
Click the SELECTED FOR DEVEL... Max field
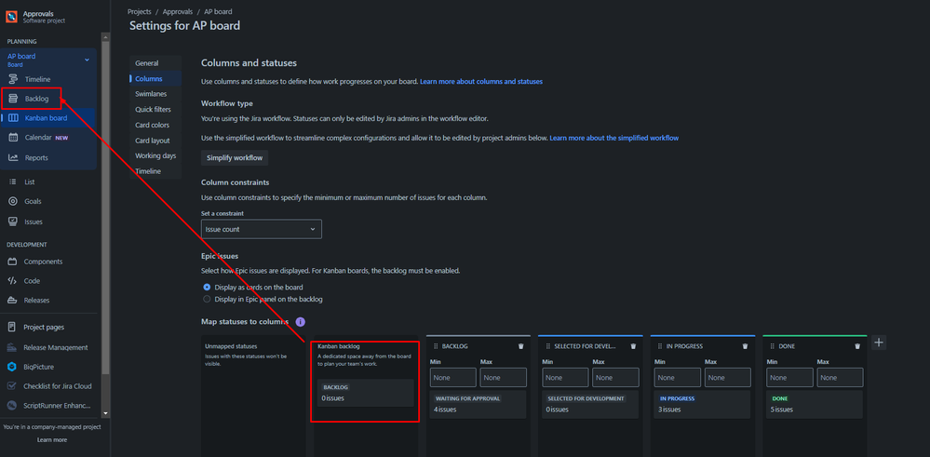pos(615,378)
